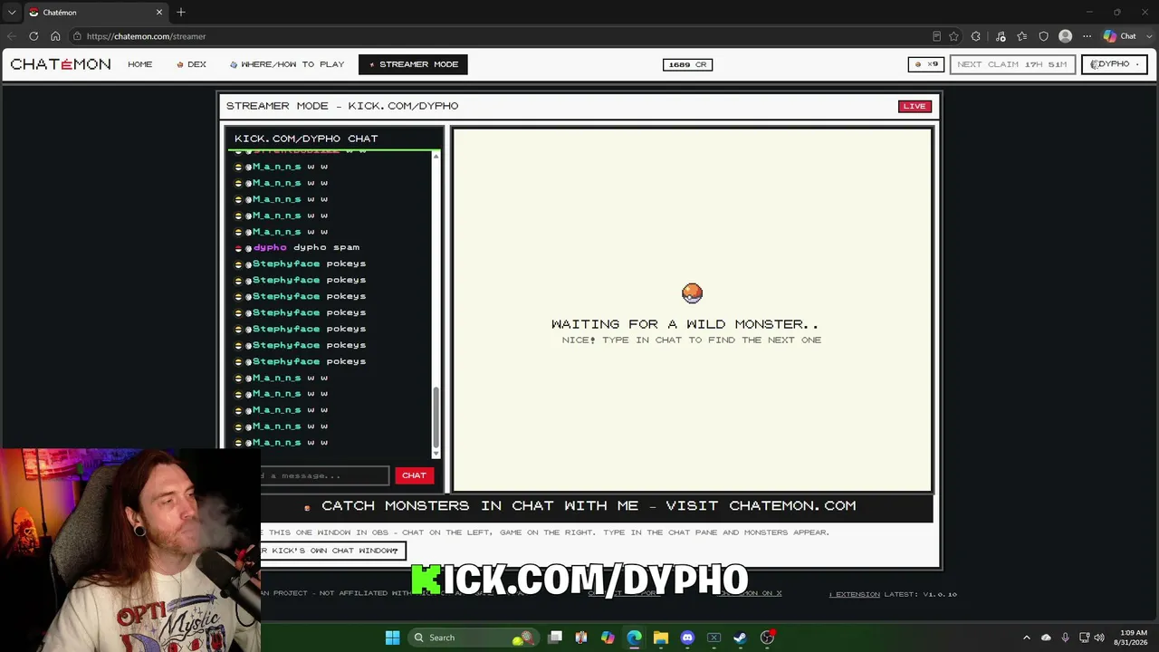Click the dypho username in chat
The width and height of the screenshot is (1159, 652).
(270, 247)
